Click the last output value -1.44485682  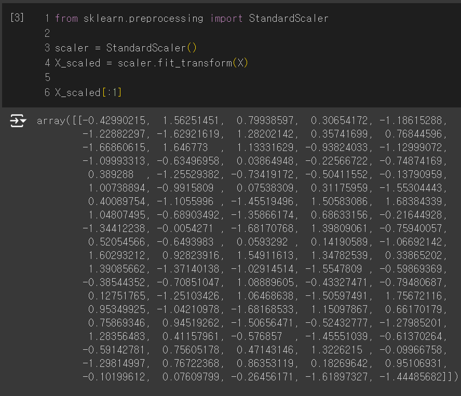pos(411,377)
